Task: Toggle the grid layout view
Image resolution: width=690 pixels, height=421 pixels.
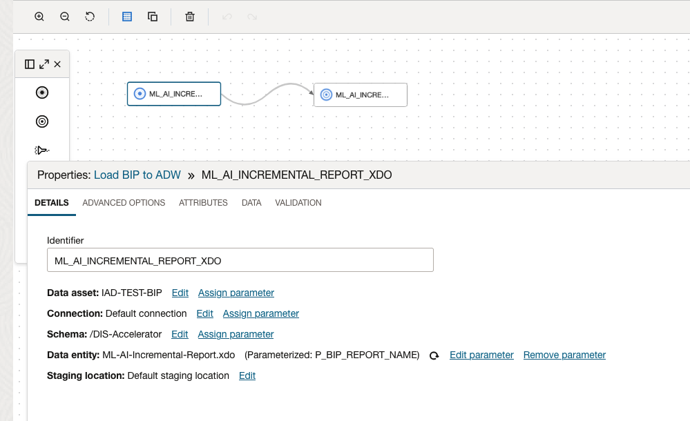Action: tap(126, 16)
